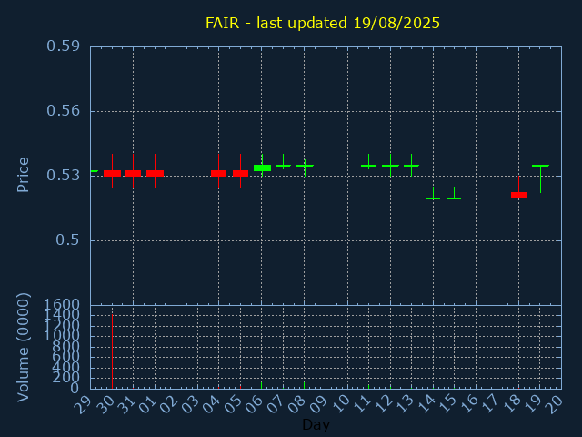Select the red candlestick for day 01
The width and height of the screenshot is (582, 437).
click(x=156, y=173)
